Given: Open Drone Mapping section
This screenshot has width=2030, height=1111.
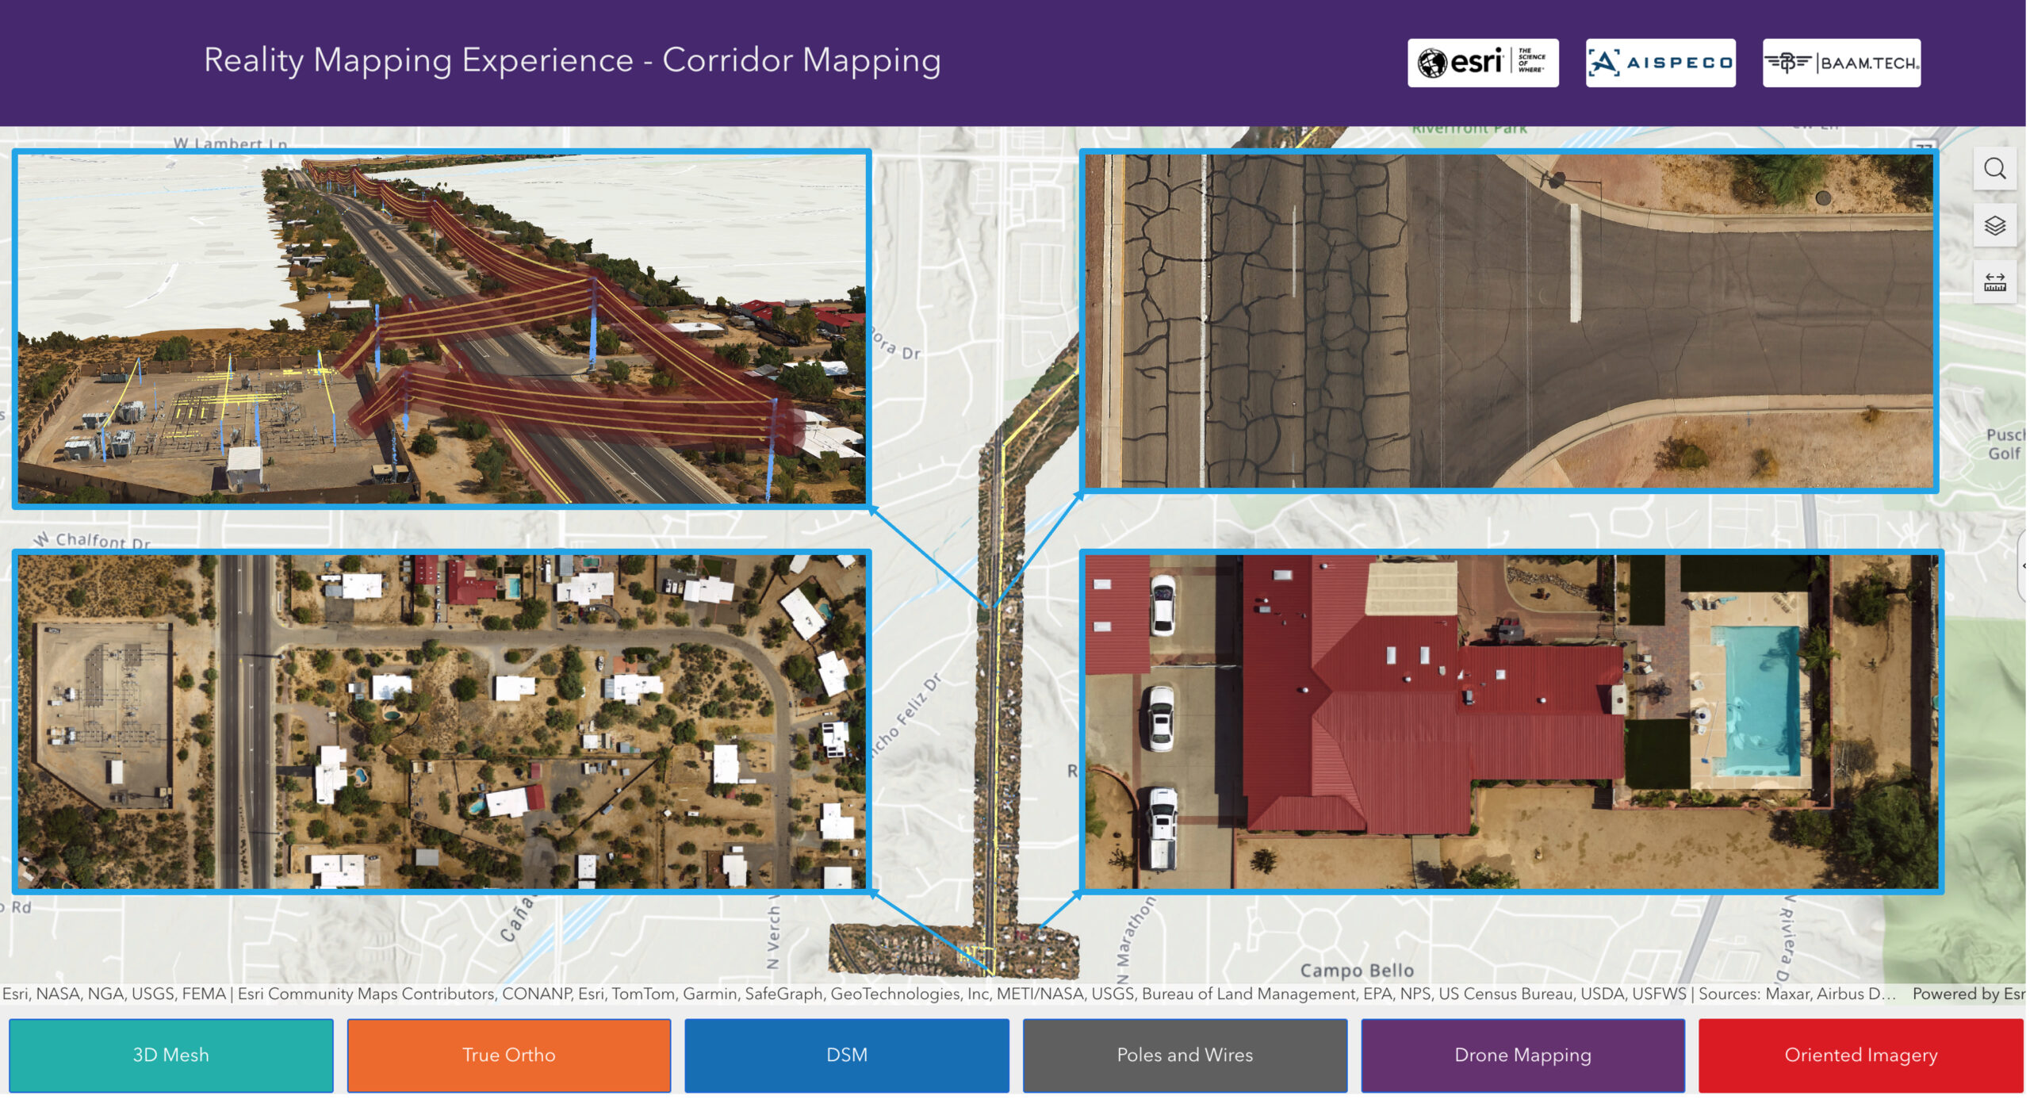Looking at the screenshot, I should point(1522,1055).
